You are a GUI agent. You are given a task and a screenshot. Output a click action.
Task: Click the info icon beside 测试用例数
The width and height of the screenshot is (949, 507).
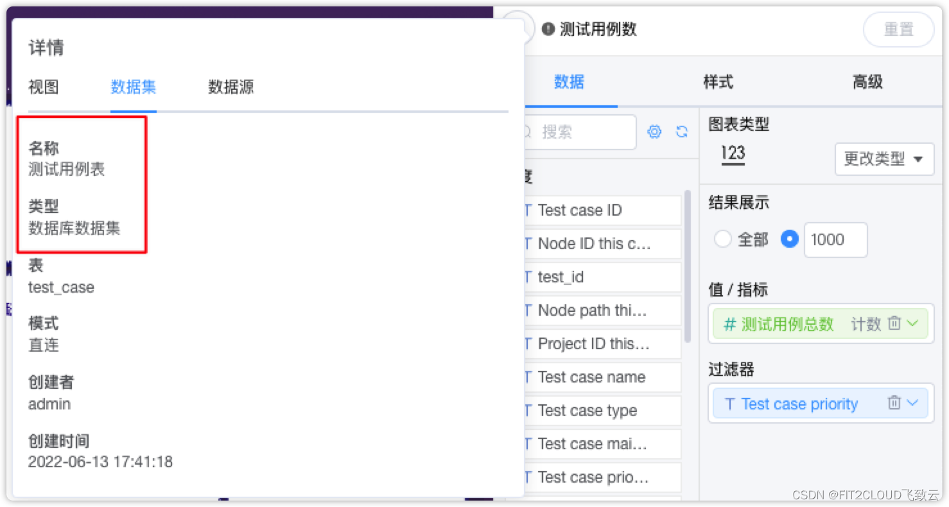548,29
